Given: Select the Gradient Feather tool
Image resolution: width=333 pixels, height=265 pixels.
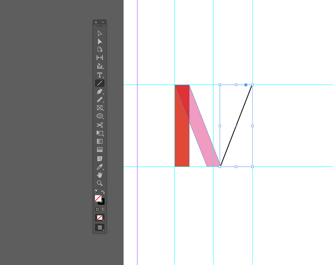Looking at the screenshot, I should click(100, 149).
